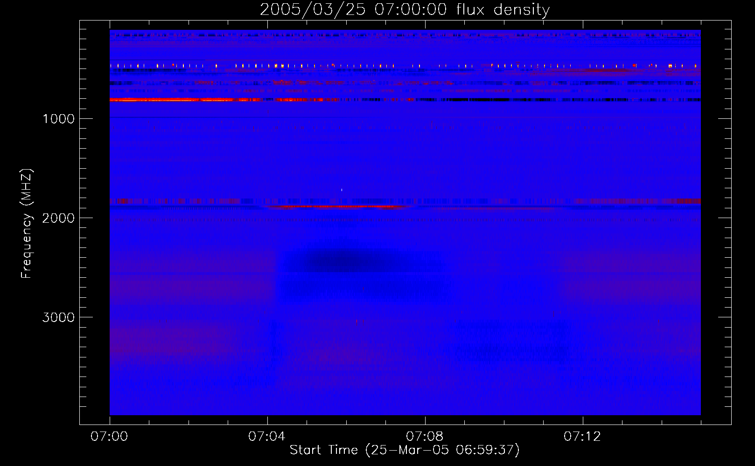Click the bright red emission band below 2000 MHz

pyautogui.click(x=341, y=206)
